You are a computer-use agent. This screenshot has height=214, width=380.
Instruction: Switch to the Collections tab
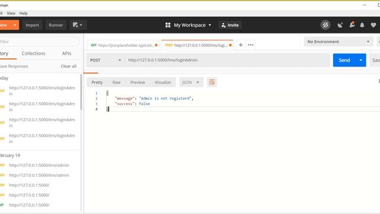(x=33, y=53)
